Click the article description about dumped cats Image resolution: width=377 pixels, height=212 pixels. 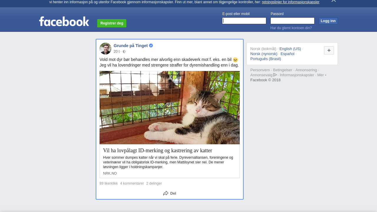pyautogui.click(x=168, y=162)
